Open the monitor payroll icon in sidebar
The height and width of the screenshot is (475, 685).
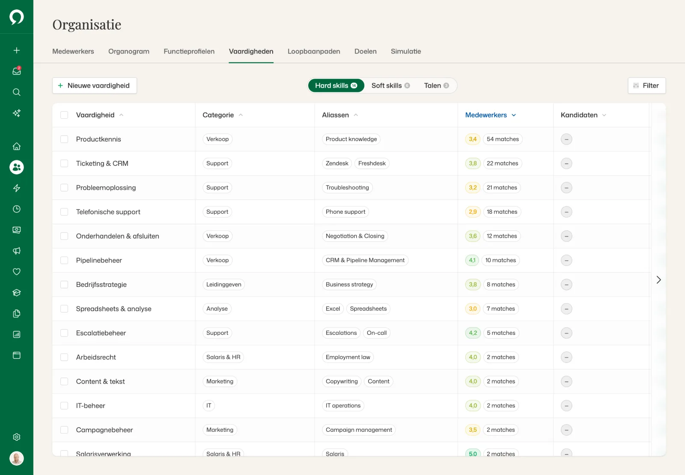[x=17, y=230]
